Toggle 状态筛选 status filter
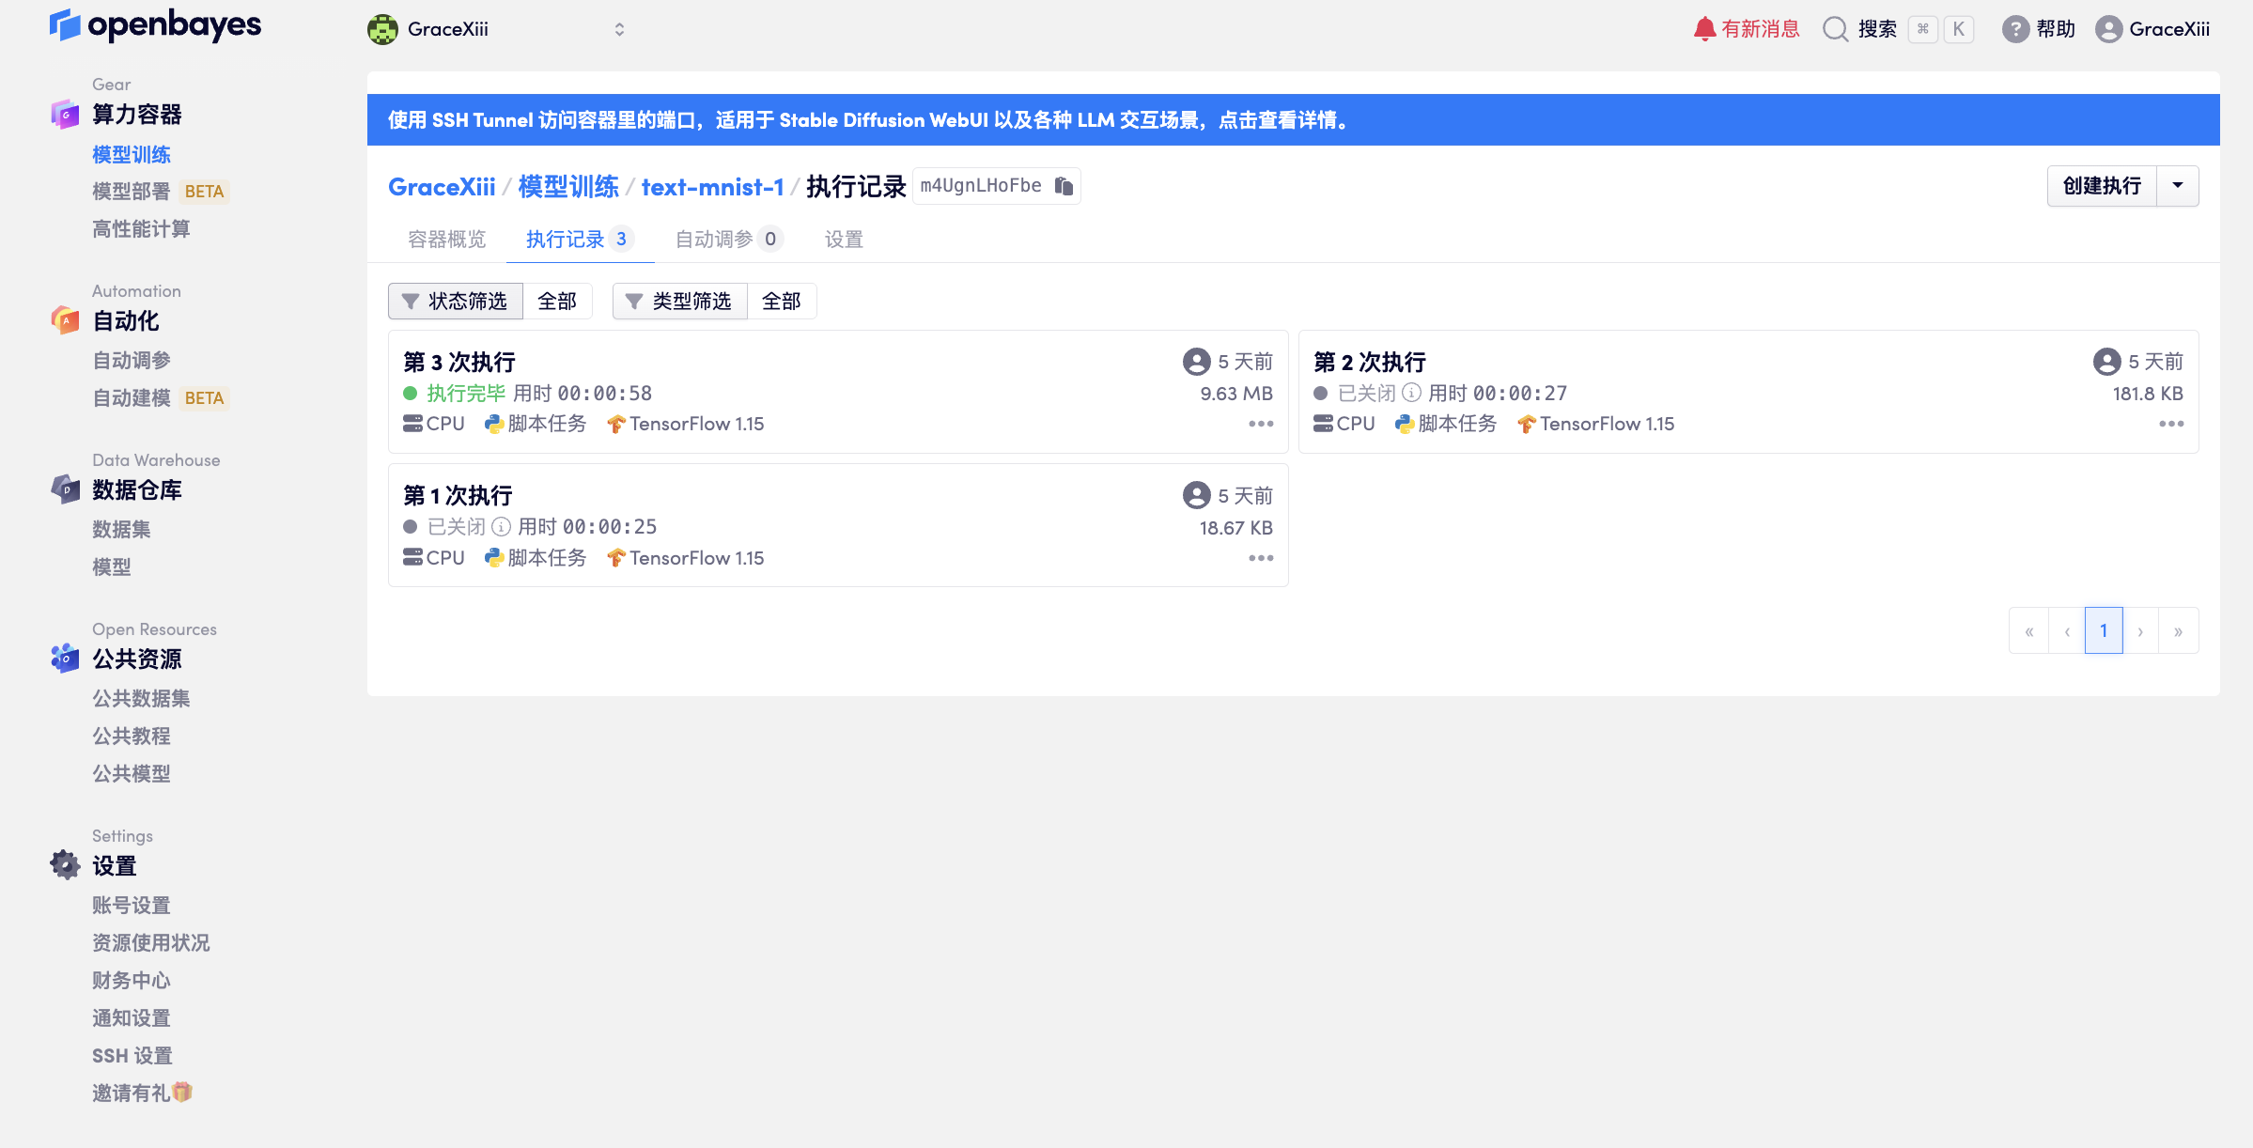Screen dimensions: 2253x1148 (455, 301)
